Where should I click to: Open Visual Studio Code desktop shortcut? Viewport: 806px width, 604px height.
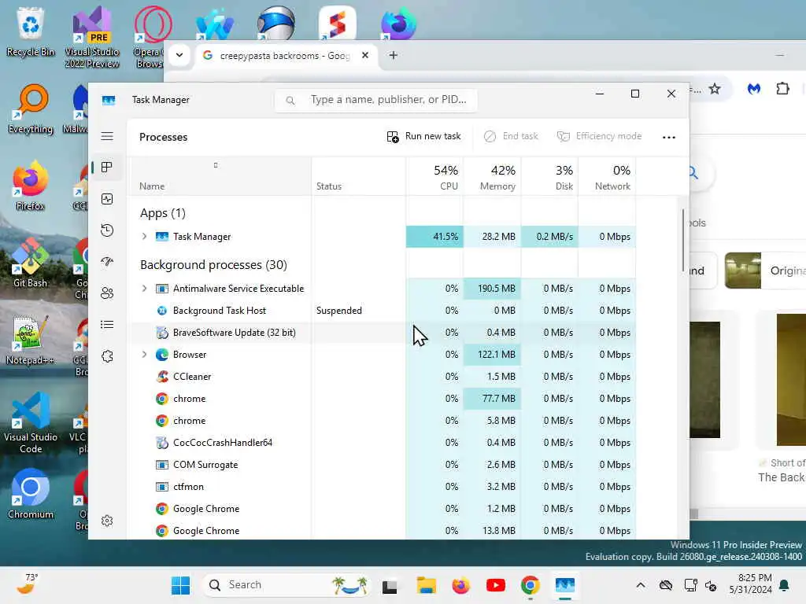coord(31,422)
